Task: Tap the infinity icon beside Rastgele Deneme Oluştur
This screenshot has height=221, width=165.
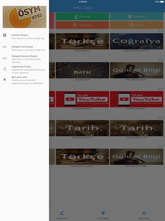Action: tap(5, 58)
